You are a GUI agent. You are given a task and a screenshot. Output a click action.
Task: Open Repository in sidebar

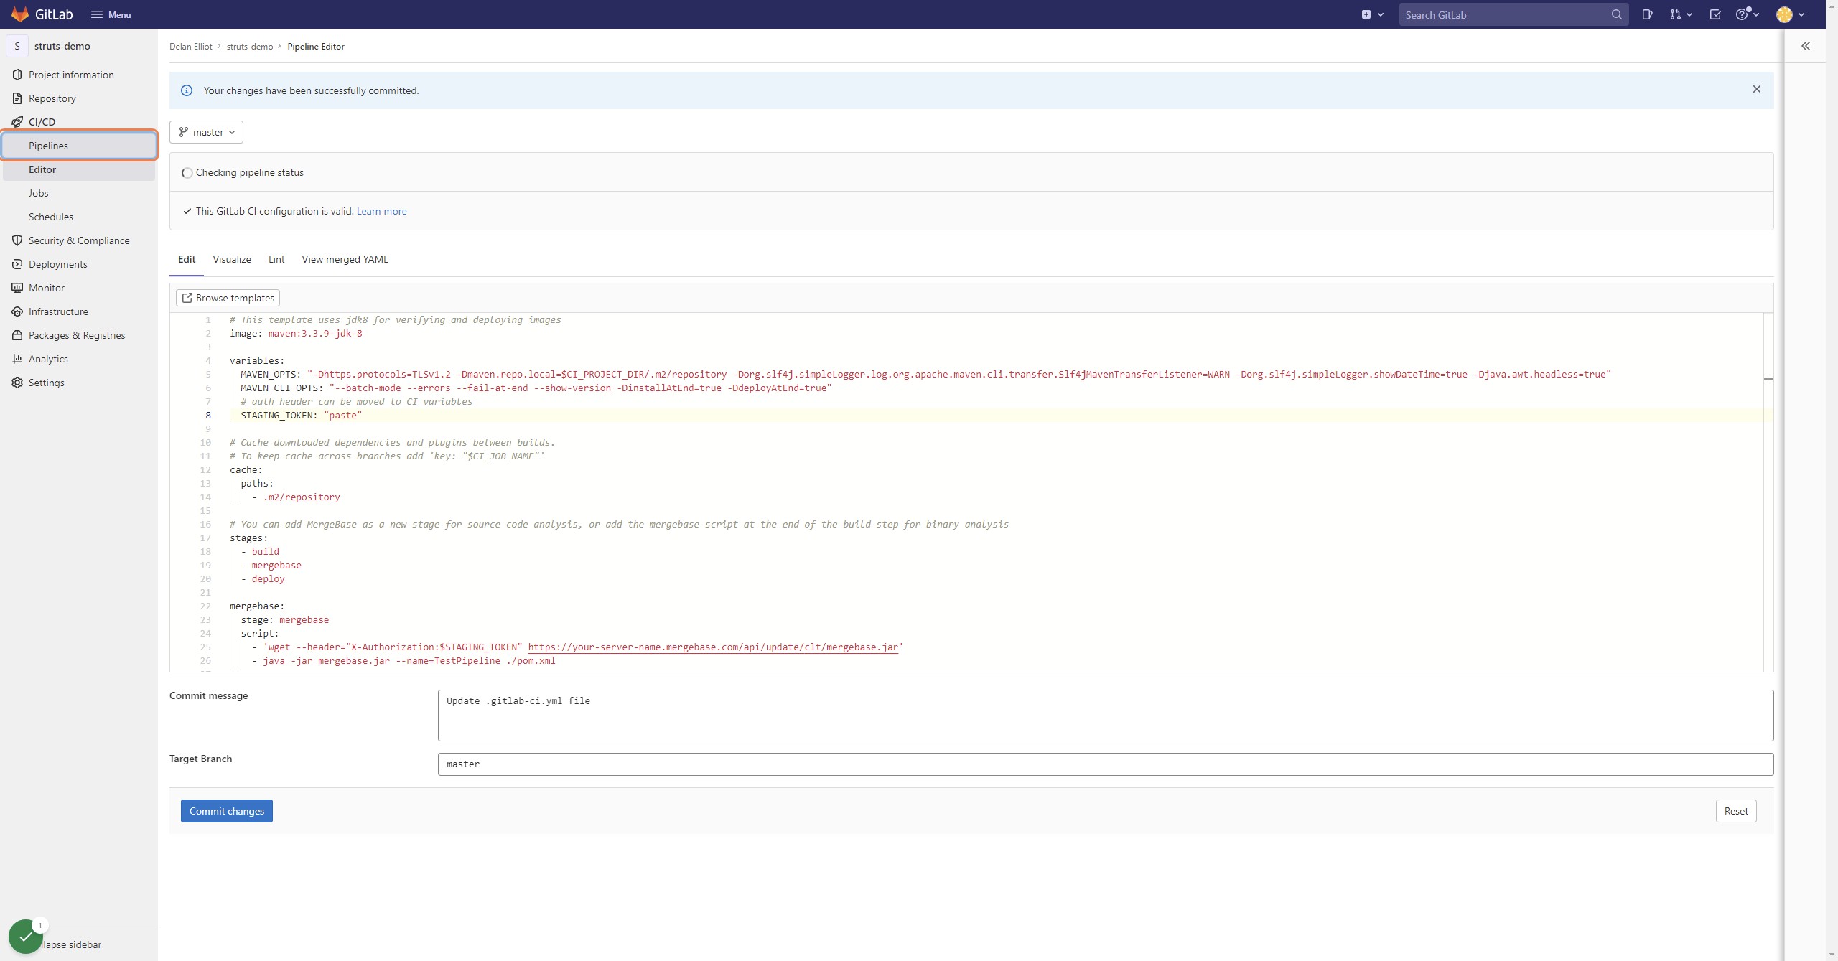tap(79, 98)
